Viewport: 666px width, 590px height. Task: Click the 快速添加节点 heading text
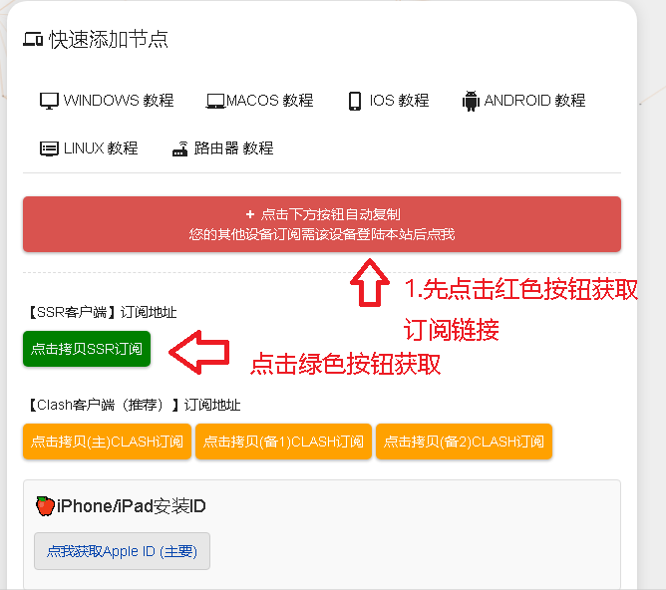[109, 40]
